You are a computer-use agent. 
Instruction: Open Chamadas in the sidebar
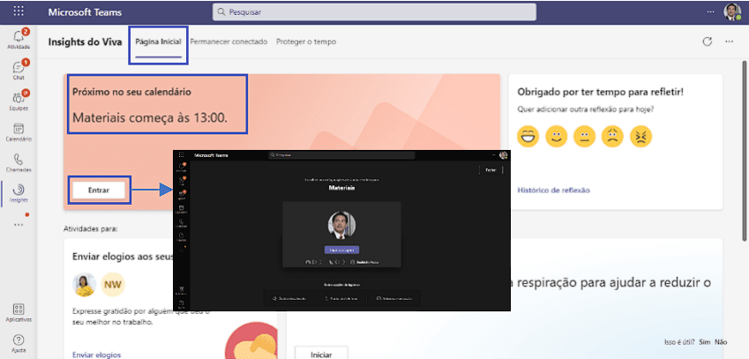point(19,162)
